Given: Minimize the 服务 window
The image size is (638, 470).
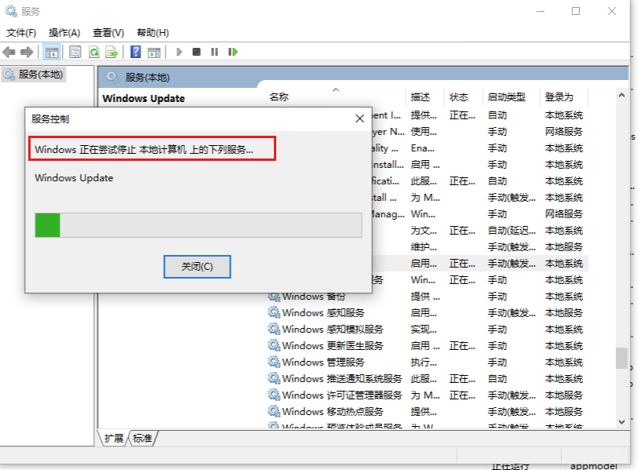Looking at the screenshot, I should 541,12.
